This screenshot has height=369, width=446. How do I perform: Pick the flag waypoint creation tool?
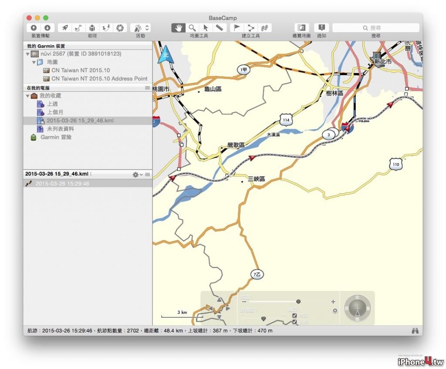[x=237, y=28]
